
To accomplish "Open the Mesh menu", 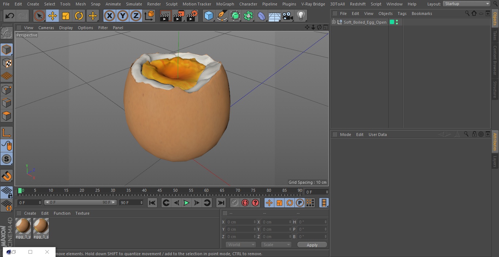I will tap(81, 4).
